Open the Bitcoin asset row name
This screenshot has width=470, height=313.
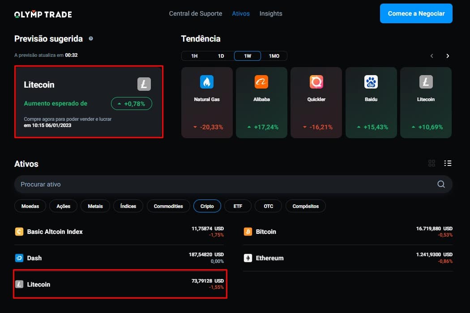pos(266,232)
